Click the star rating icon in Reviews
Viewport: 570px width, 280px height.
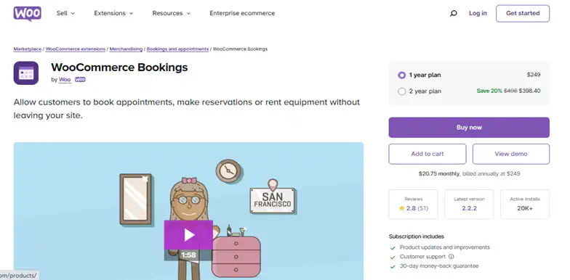(x=401, y=208)
